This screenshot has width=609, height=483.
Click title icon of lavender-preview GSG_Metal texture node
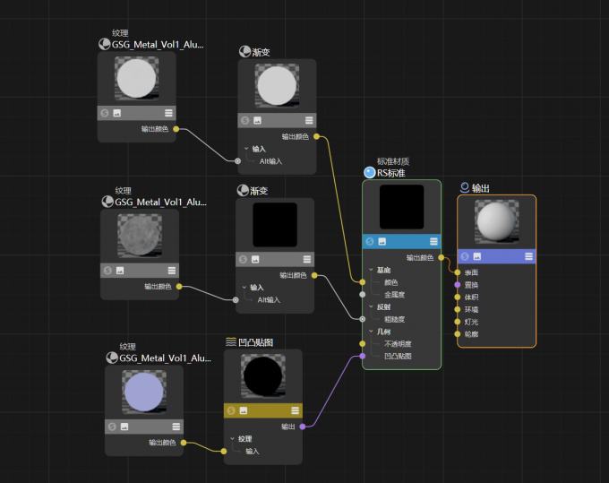point(112,358)
